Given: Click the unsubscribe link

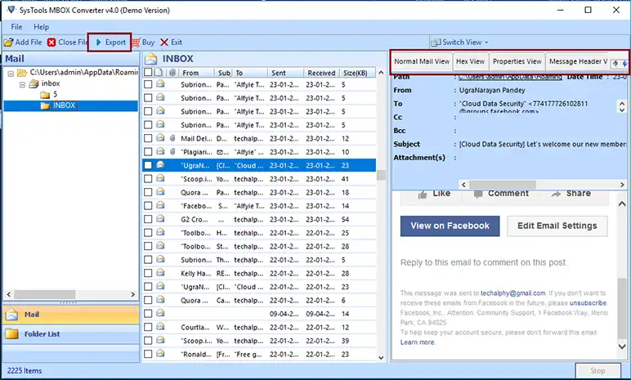Looking at the screenshot, I should click(x=588, y=302).
